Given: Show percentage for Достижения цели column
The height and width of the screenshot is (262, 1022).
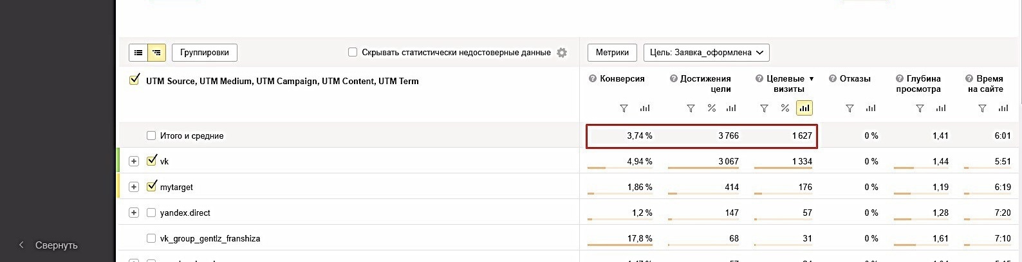Looking at the screenshot, I should 712,109.
